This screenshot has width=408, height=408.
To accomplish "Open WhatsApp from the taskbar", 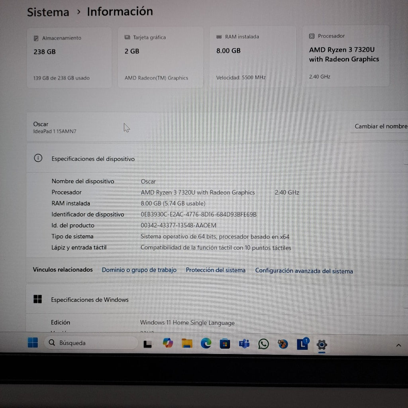I will [263, 344].
